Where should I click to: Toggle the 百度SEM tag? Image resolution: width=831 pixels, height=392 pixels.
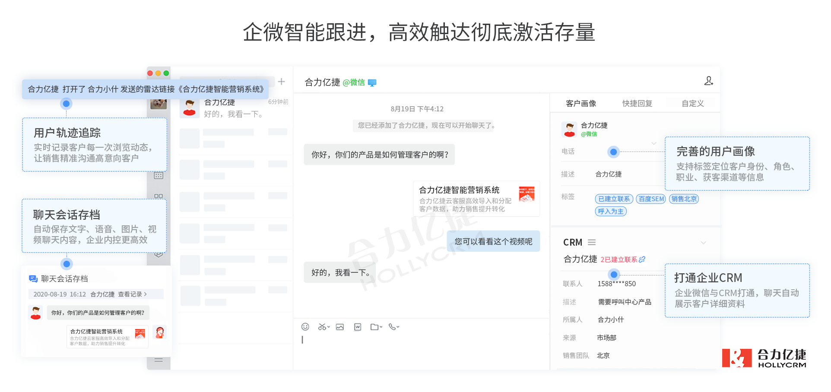[x=650, y=199]
